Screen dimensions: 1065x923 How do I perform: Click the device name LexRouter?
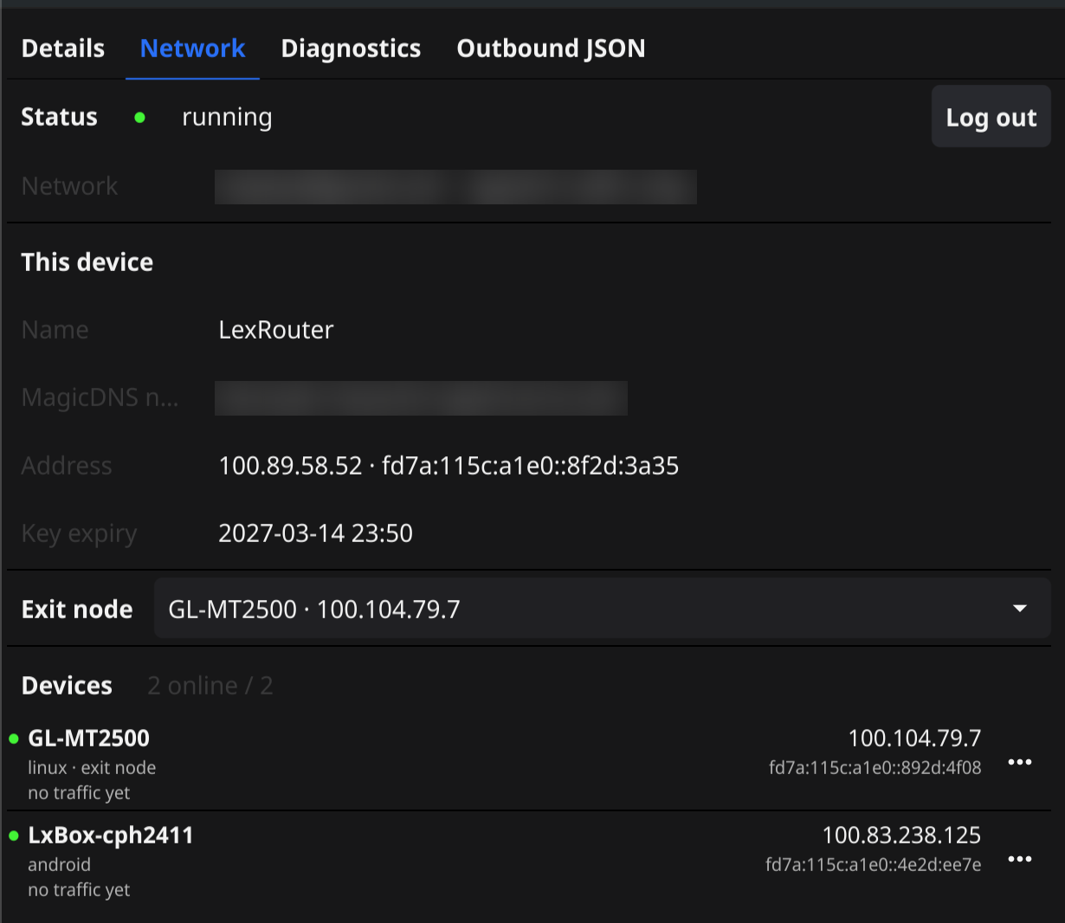click(276, 330)
